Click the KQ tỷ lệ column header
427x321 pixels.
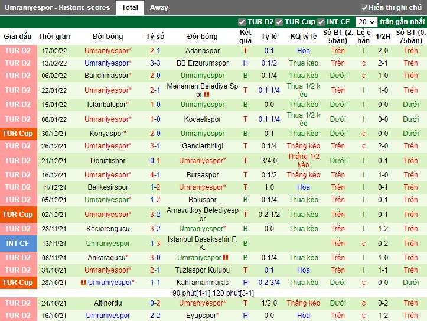pyautogui.click(x=304, y=37)
